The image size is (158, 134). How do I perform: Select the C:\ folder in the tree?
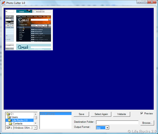(x=12, y=114)
